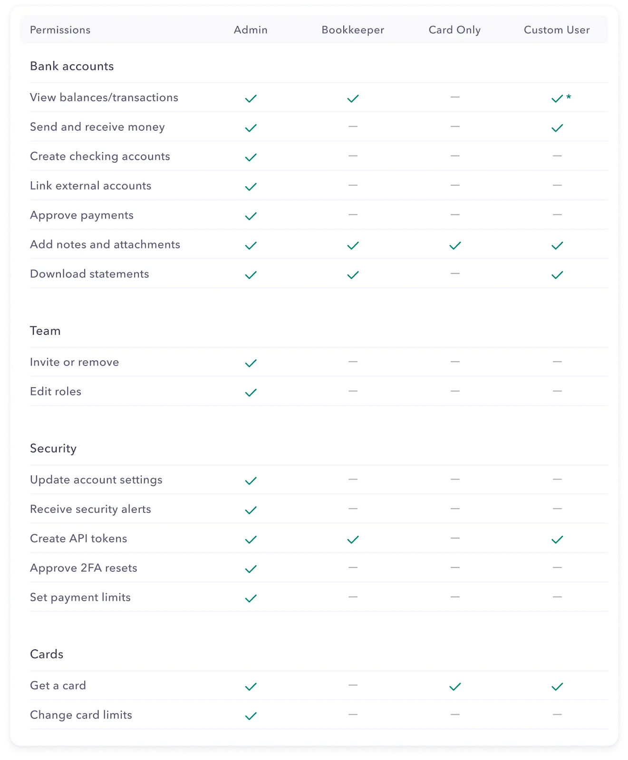628x760 pixels.
Task: Click Custom User dash for Change card limits
Action: (x=557, y=714)
